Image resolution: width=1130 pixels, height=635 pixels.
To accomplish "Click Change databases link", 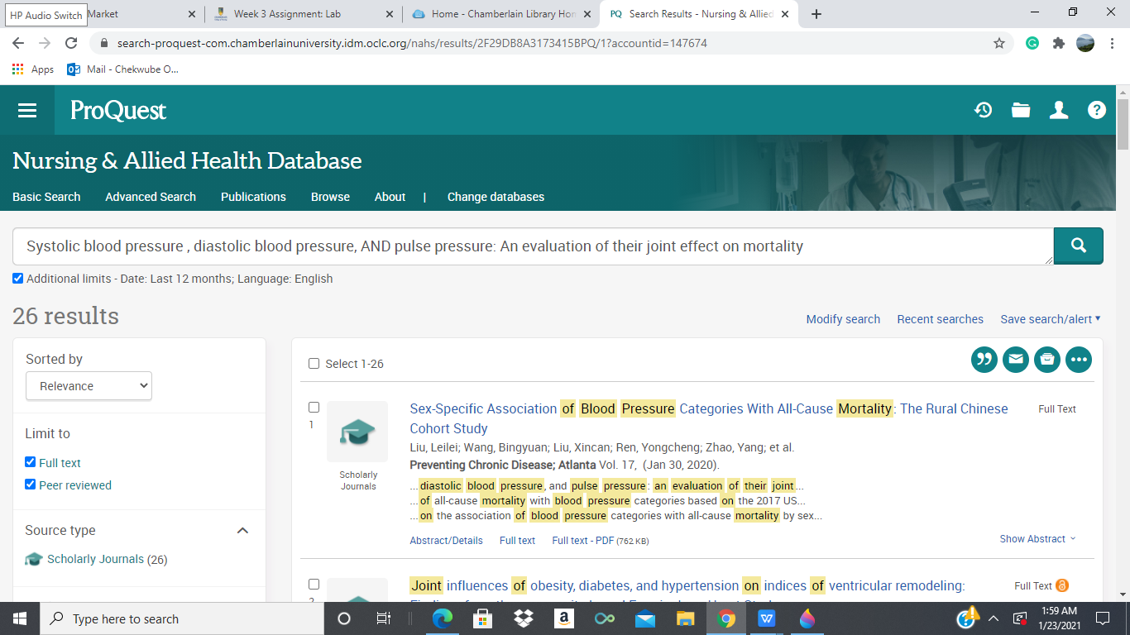I will click(496, 197).
